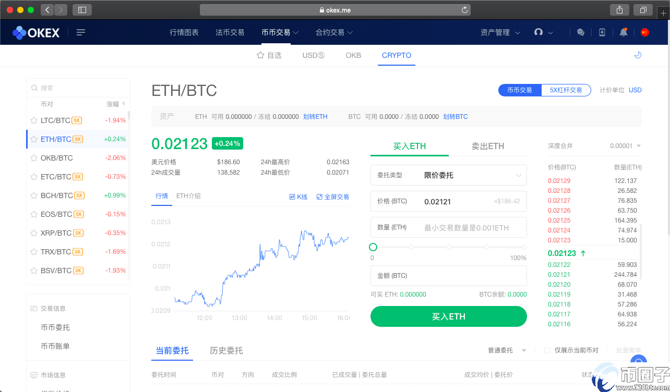Image resolution: width=670 pixels, height=392 pixels.
Task: Click Safari forward button
Action: pyautogui.click(x=61, y=10)
